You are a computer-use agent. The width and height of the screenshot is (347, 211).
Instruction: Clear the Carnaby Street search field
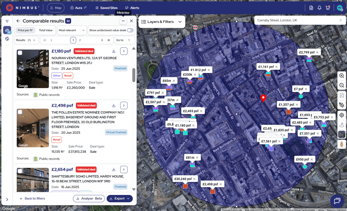point(340,20)
